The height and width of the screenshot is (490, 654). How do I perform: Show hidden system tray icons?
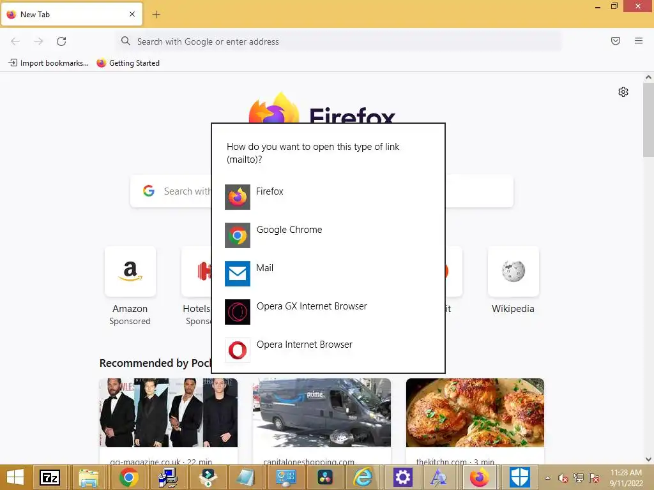pyautogui.click(x=547, y=478)
